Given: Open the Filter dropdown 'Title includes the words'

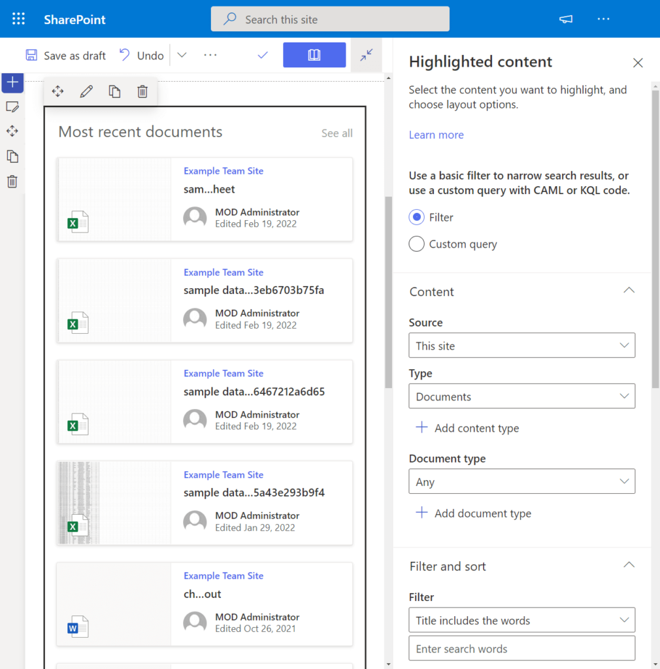Looking at the screenshot, I should coord(521,620).
